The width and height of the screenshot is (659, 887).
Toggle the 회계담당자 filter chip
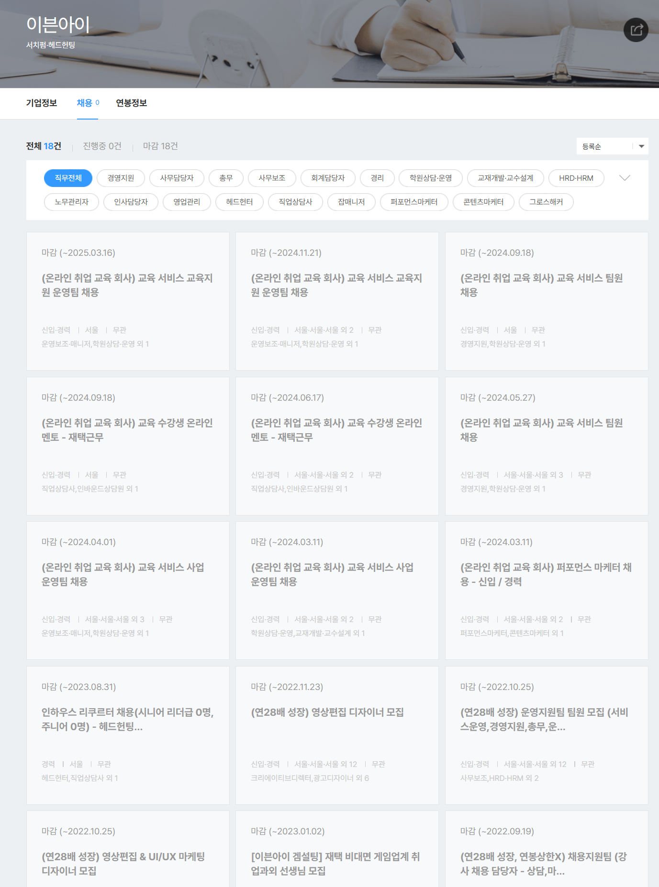coord(328,178)
